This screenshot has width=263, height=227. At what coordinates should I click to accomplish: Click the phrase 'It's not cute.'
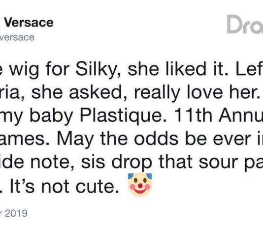point(65,186)
